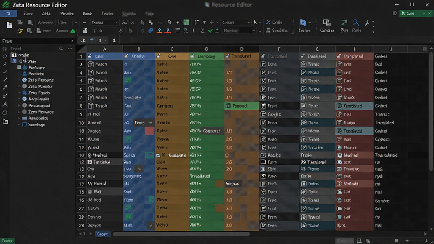This screenshot has width=434, height=244.
Task: Click the blue person icon in the ribbon
Action: 356,22
